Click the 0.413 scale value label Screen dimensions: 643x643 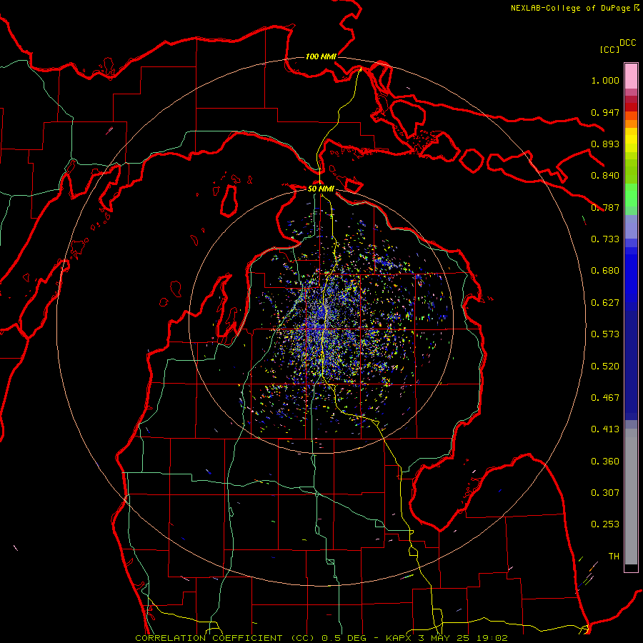pos(605,429)
